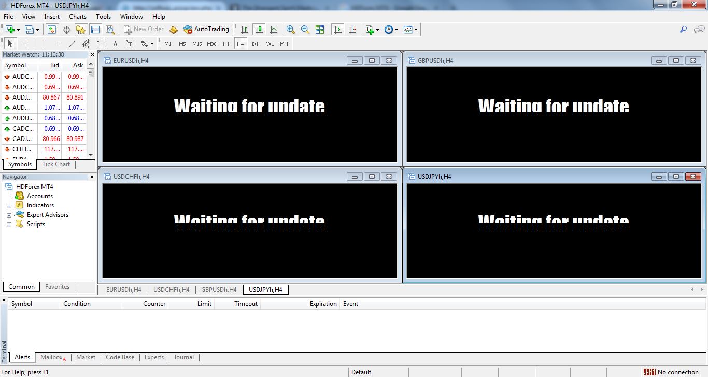708x377 pixels.
Task: Click the Market Watch scrollbar
Action: click(x=89, y=73)
